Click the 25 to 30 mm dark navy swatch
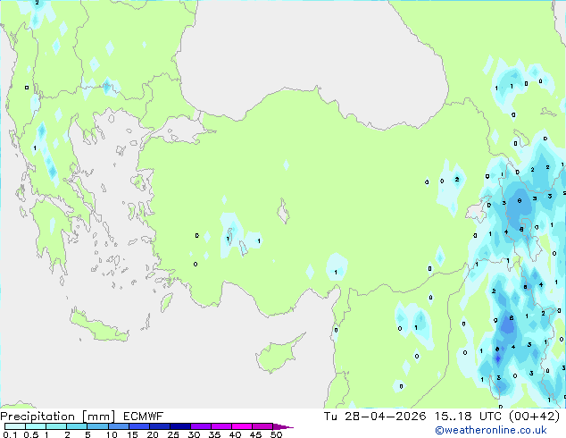The image size is (566, 438). click(x=180, y=426)
